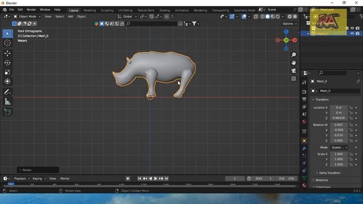
Task: Click the Blender logo menu icon
Action: 5,10
